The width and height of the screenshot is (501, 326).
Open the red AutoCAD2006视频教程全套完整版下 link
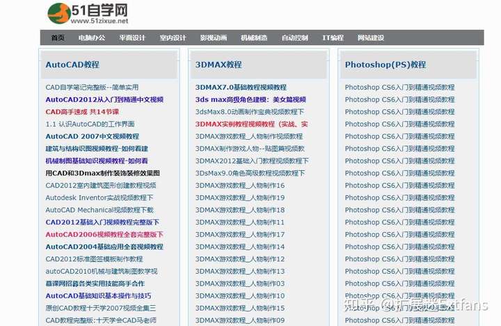[x=104, y=234]
